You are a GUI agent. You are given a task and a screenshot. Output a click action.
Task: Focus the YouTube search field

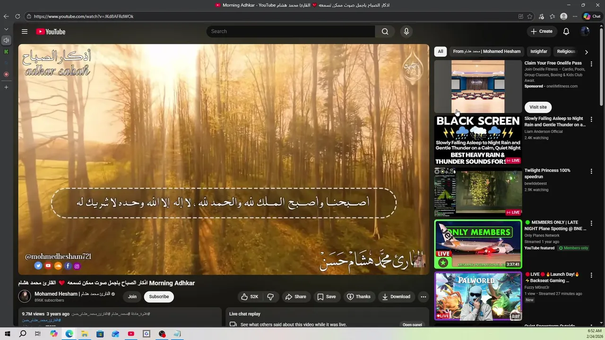[x=291, y=32]
